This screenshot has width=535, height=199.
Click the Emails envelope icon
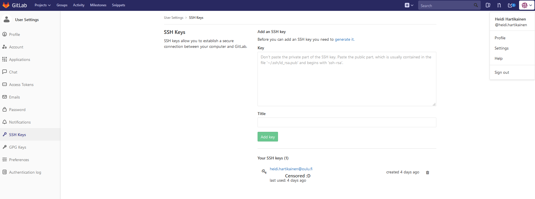(5, 97)
